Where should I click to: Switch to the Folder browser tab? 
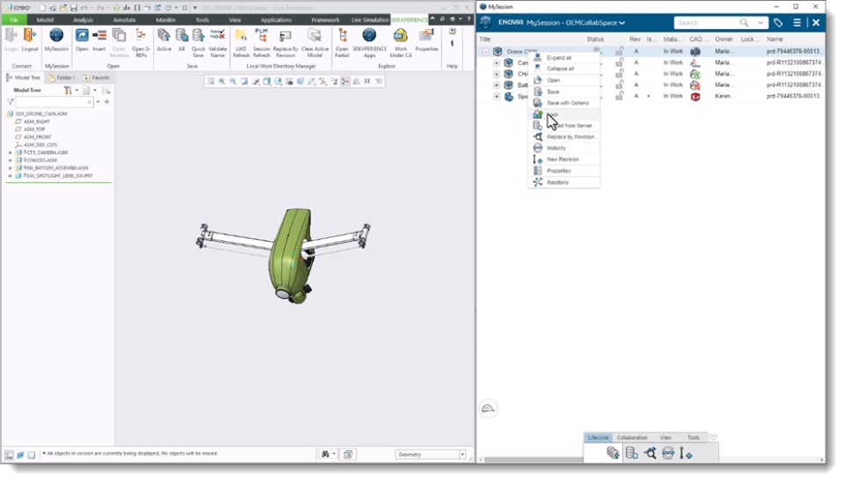[x=61, y=77]
